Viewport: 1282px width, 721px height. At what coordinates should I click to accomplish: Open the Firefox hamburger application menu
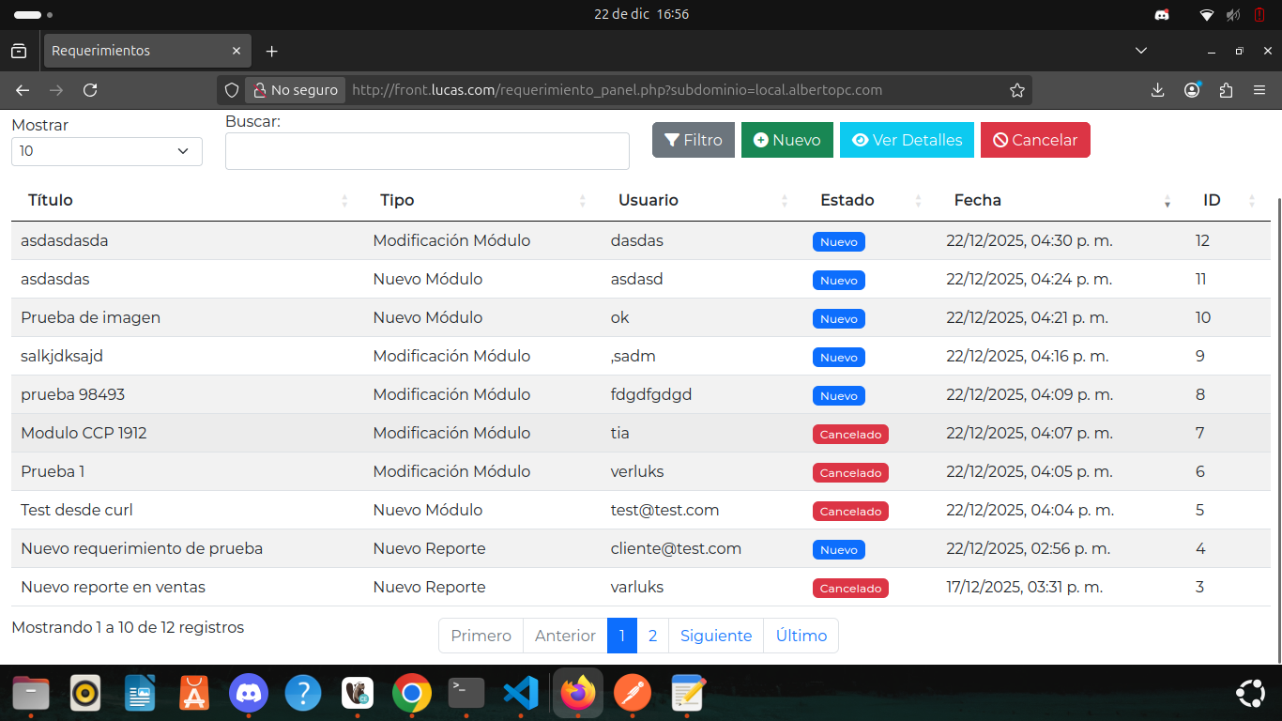(1259, 90)
